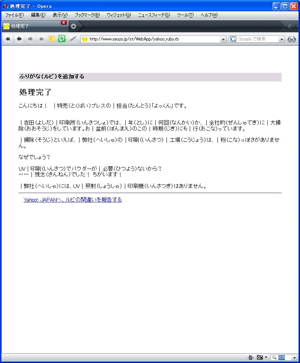Image resolution: width=300 pixels, height=363 pixels.
Task: Click the magnifier zoom icon in status bar
Action: point(274,357)
